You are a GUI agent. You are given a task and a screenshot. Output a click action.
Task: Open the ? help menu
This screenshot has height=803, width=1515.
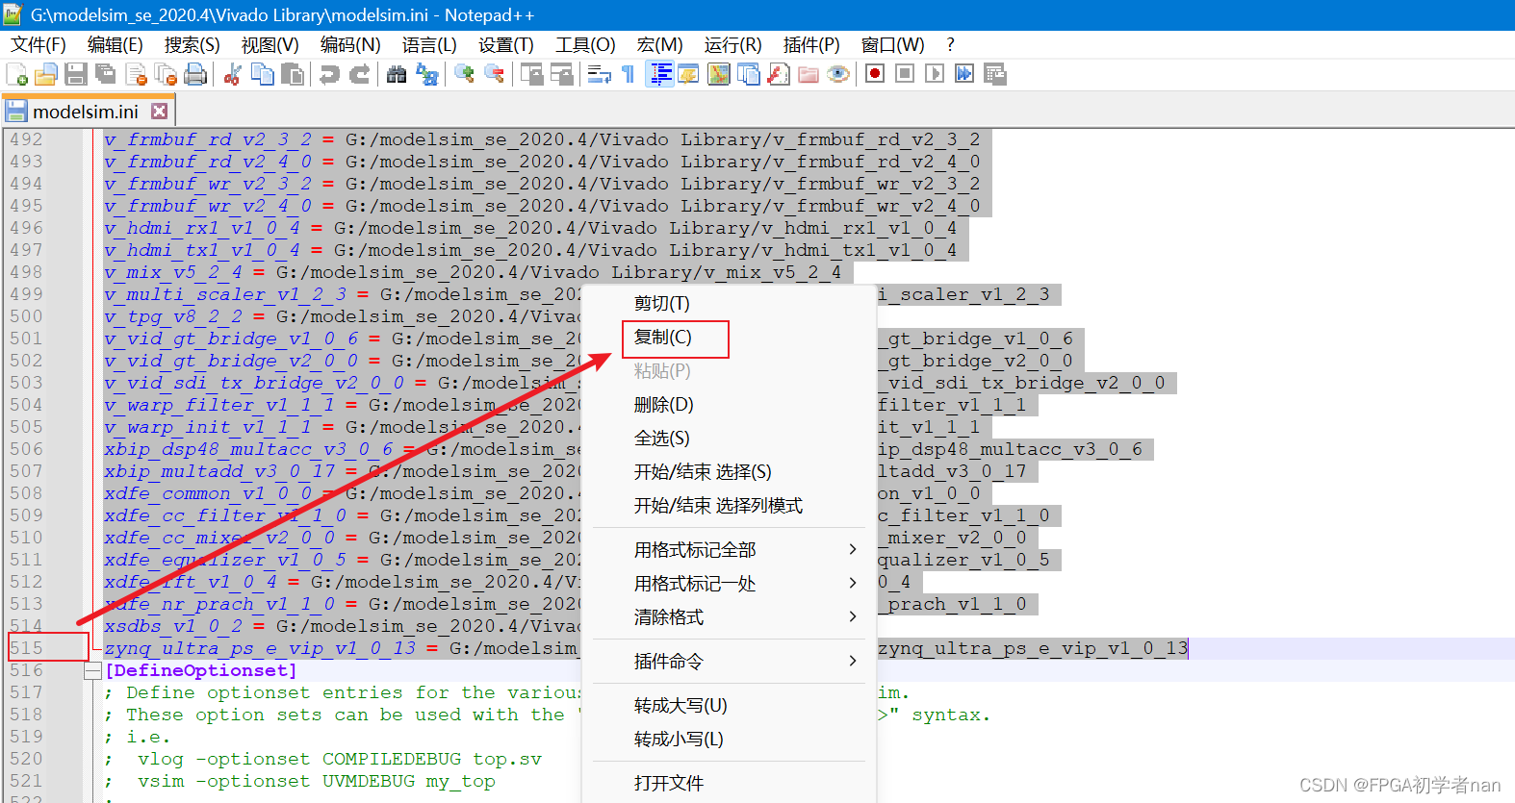[951, 45]
